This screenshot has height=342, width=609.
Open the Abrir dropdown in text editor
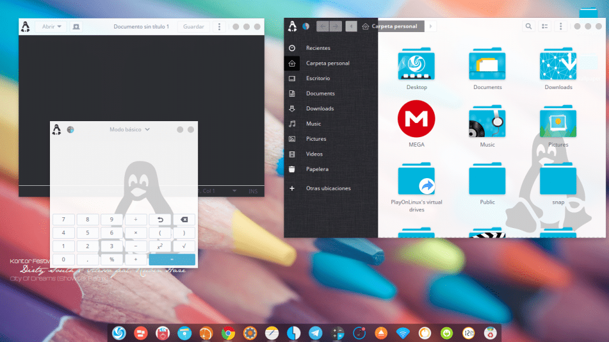[x=51, y=27]
